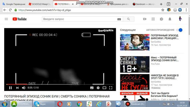Launch Opera from the taskbar

(x=60, y=104)
